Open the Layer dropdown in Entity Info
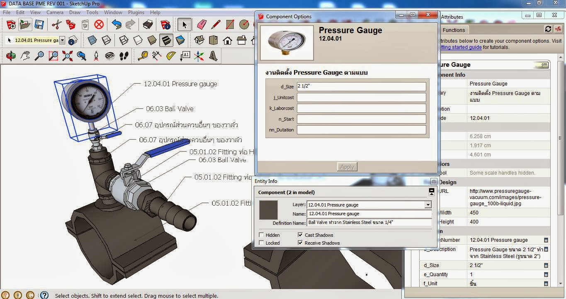 [x=428, y=205]
